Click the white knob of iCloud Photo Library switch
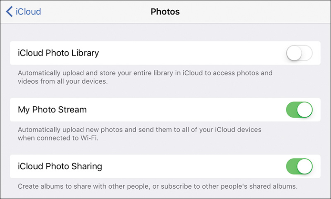Screen dimensions: 331x199 point(294,53)
